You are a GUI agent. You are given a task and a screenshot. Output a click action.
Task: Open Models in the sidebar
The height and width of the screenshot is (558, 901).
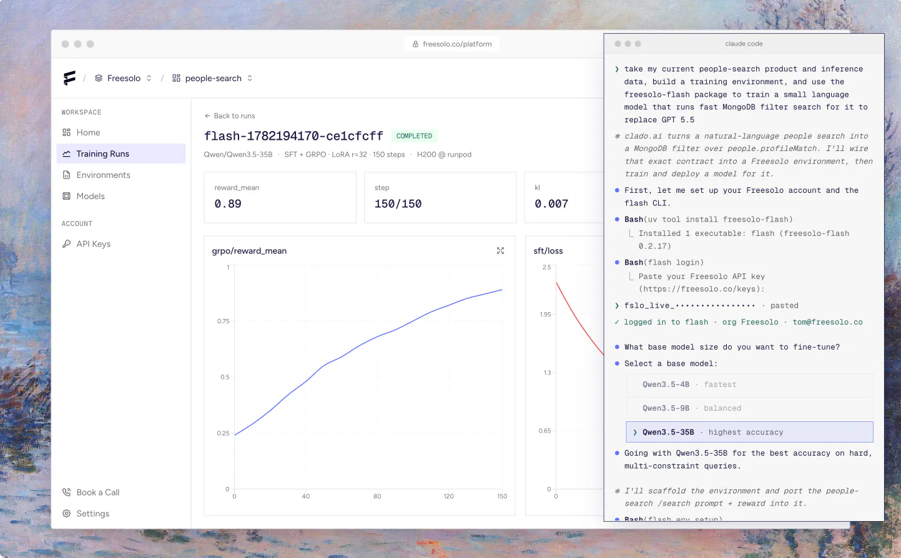121,196
